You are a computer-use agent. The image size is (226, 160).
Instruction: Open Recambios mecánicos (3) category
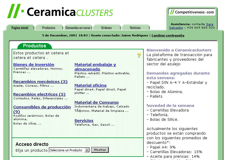point(40,81)
